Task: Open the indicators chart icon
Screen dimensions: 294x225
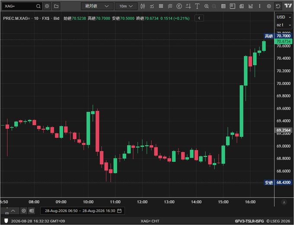Action: (152, 6)
